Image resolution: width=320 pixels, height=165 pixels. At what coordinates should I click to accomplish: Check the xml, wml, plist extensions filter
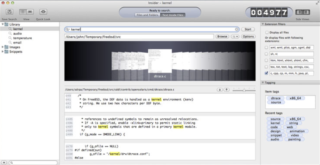click(x=267, y=48)
